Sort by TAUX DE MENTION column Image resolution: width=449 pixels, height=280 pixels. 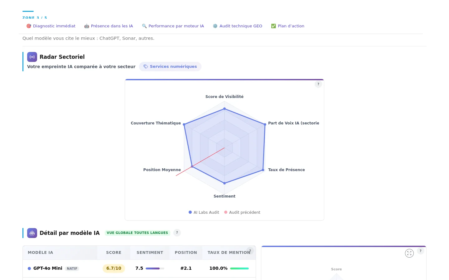[229, 253]
